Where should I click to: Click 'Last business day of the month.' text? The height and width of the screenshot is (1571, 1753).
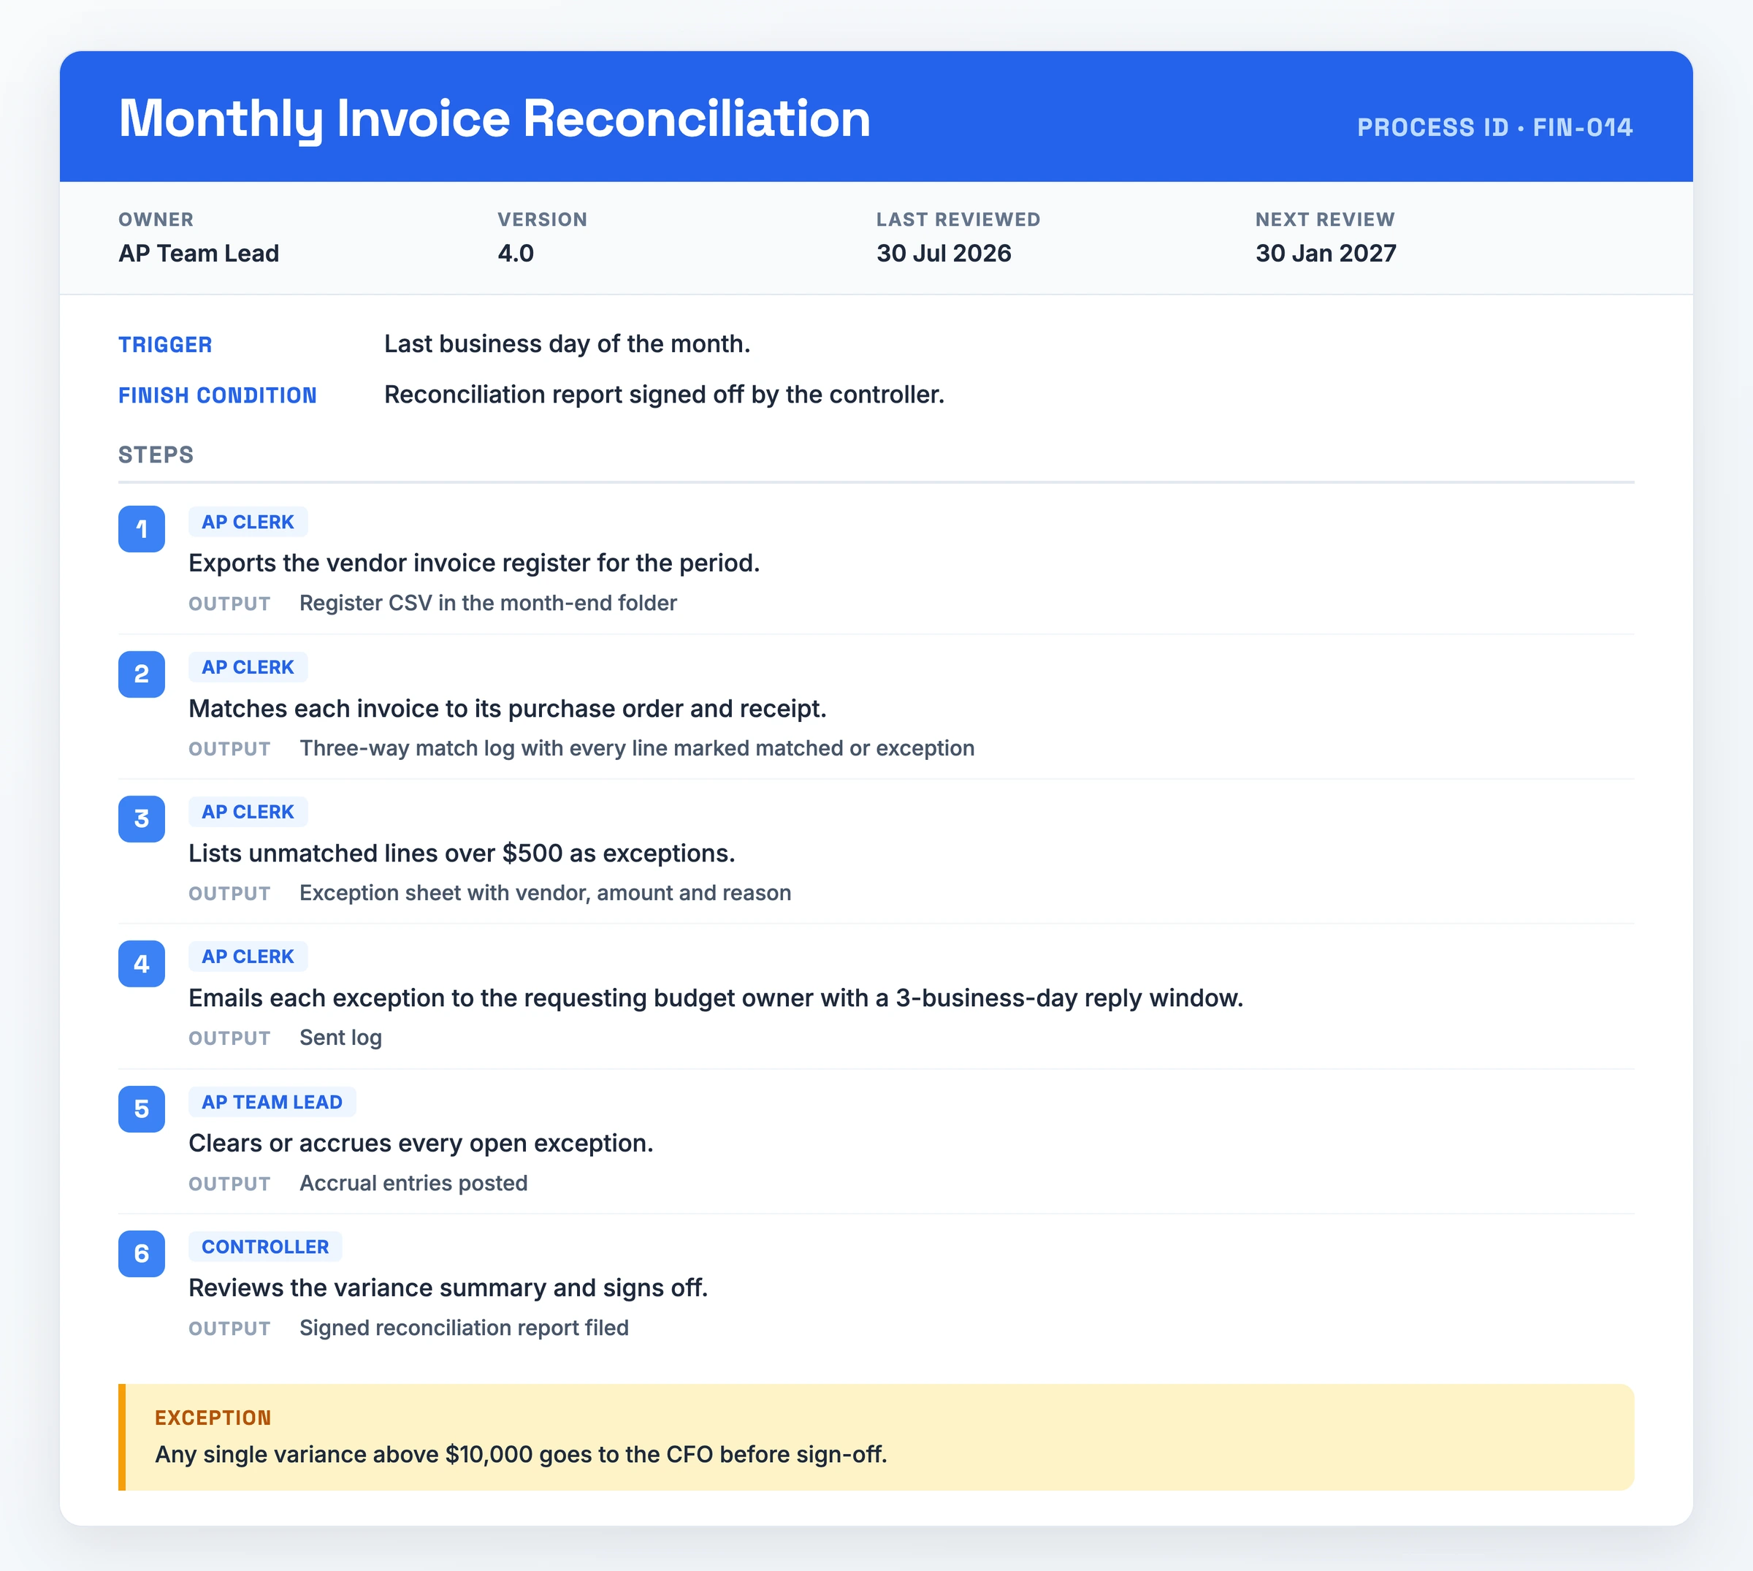(567, 344)
